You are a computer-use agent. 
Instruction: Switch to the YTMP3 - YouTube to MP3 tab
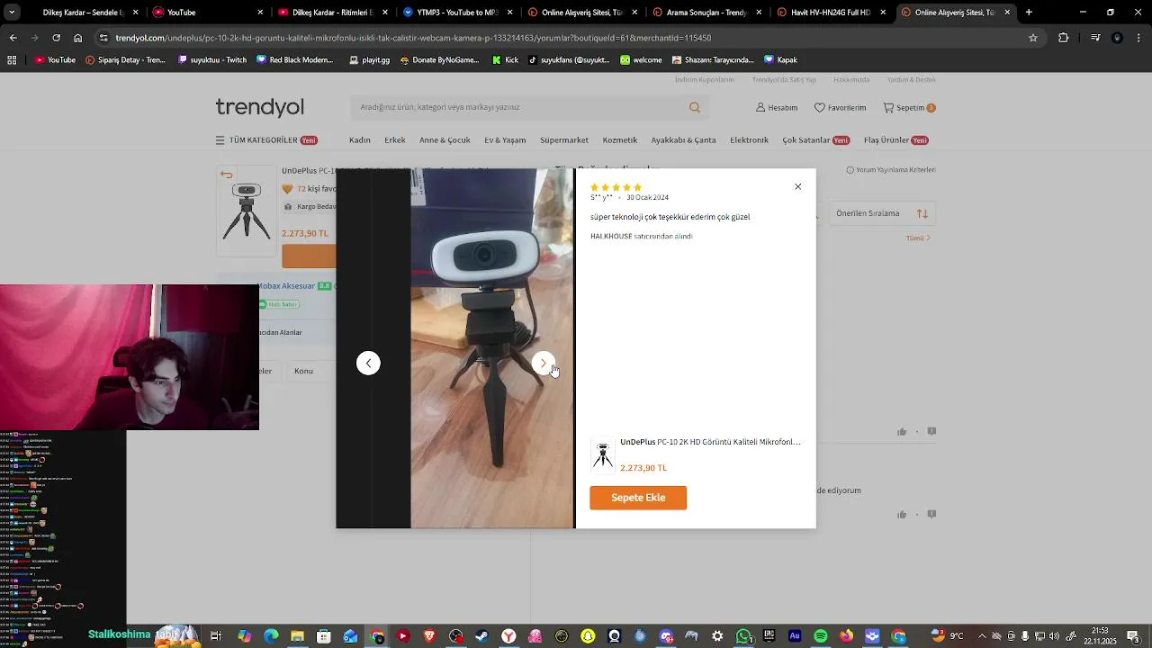click(457, 13)
